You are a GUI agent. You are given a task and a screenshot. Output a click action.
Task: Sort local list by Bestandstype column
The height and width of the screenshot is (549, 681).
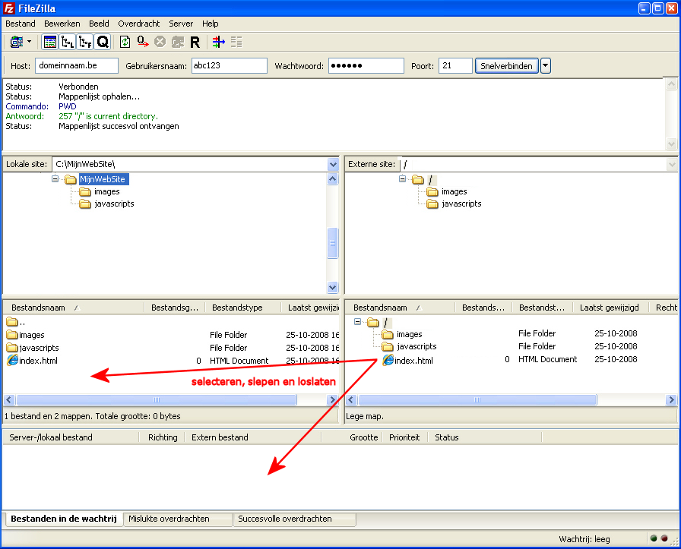pos(237,308)
